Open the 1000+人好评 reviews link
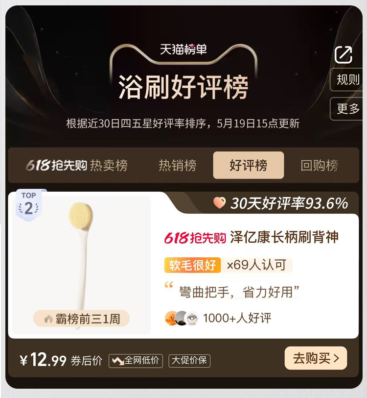Viewport: 367px width, 398px height. pos(237,318)
